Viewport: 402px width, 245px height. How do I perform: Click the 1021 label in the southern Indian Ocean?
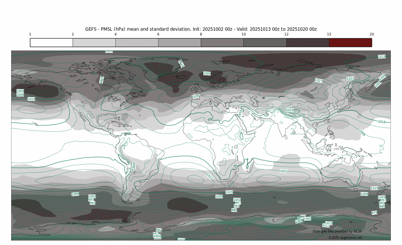point(284,171)
